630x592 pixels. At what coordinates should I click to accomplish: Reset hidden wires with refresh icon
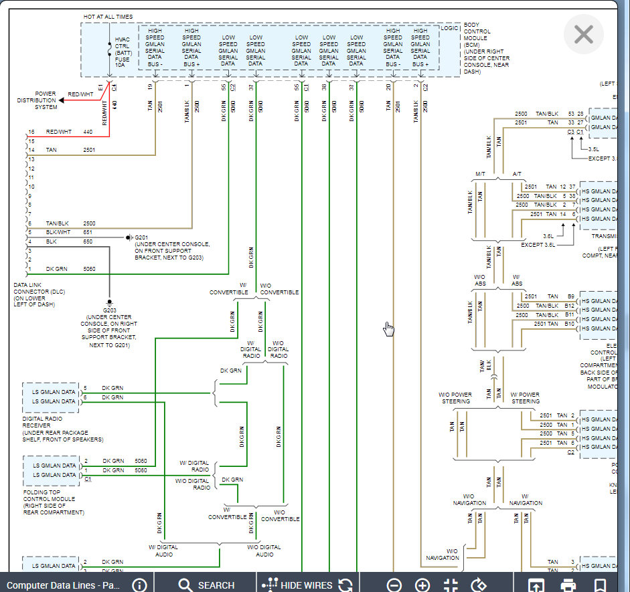tap(345, 585)
